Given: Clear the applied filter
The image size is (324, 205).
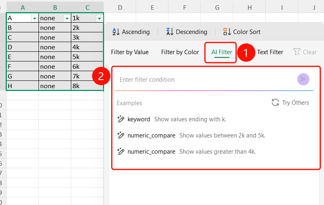Looking at the screenshot, I should [305, 52].
